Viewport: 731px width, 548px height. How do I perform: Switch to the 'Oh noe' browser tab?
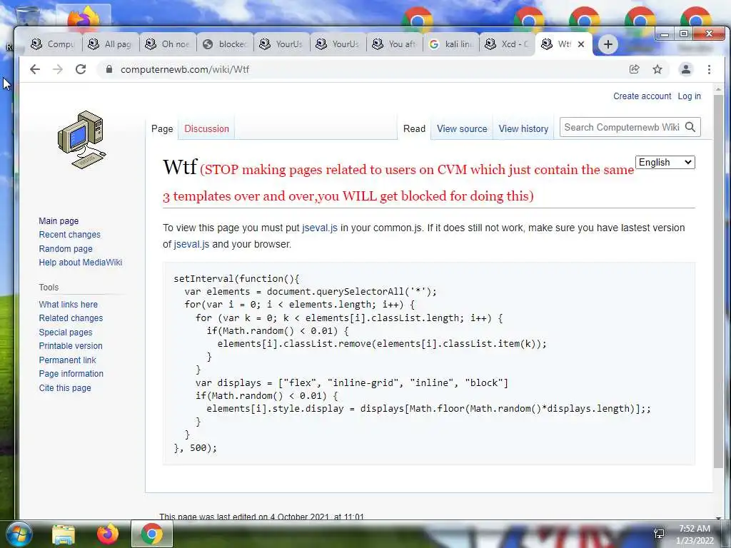click(168, 44)
